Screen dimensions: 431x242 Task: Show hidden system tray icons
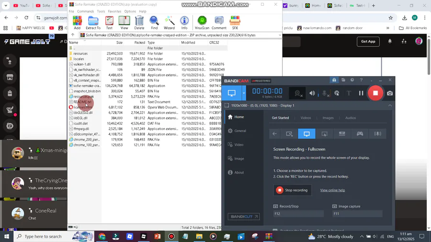[x=362, y=236]
